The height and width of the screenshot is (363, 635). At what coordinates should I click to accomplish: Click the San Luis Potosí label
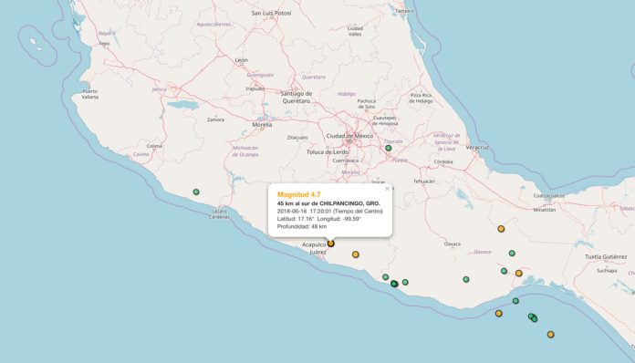(x=271, y=13)
